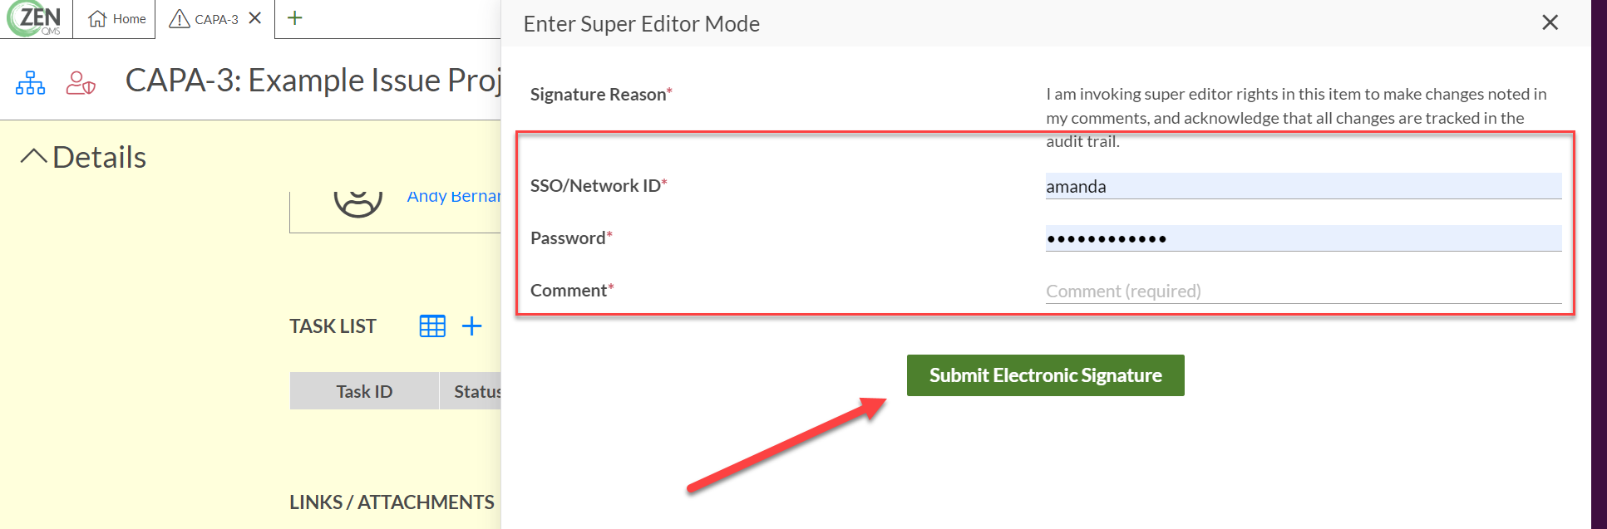Screen dimensions: 1607x529
Task: Open task list grid view icon
Action: pyautogui.click(x=432, y=326)
